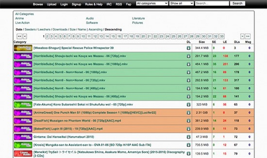Jump to first page with << button
The image size is (267, 158).
tap(19, 36)
